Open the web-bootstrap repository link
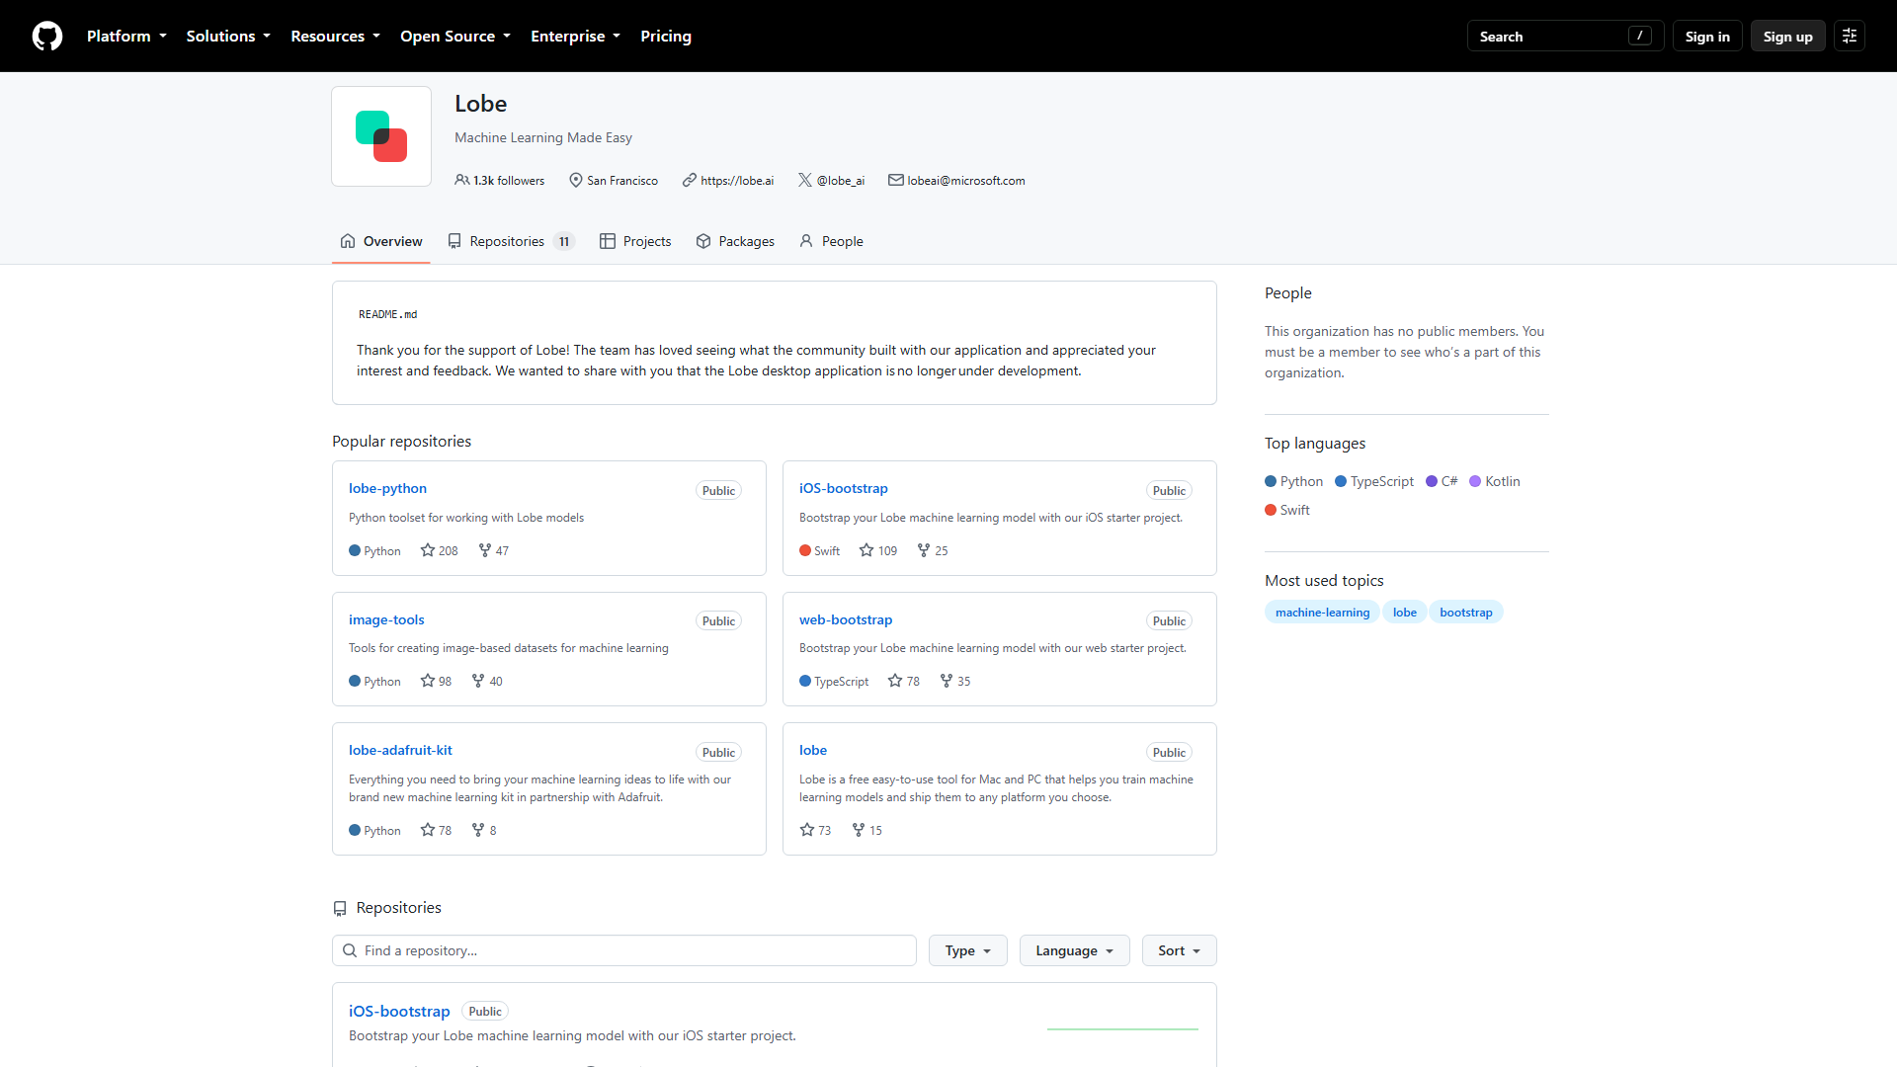This screenshot has width=1897, height=1067. tap(846, 619)
